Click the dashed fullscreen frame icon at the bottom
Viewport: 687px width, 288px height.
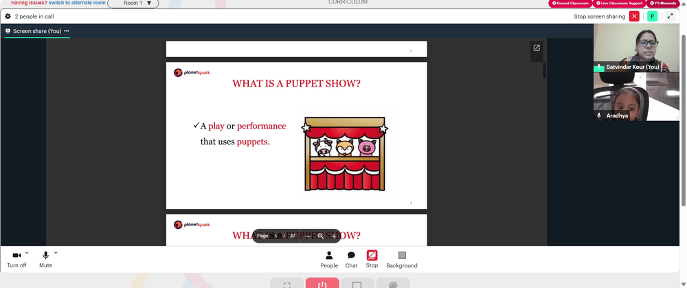click(287, 283)
